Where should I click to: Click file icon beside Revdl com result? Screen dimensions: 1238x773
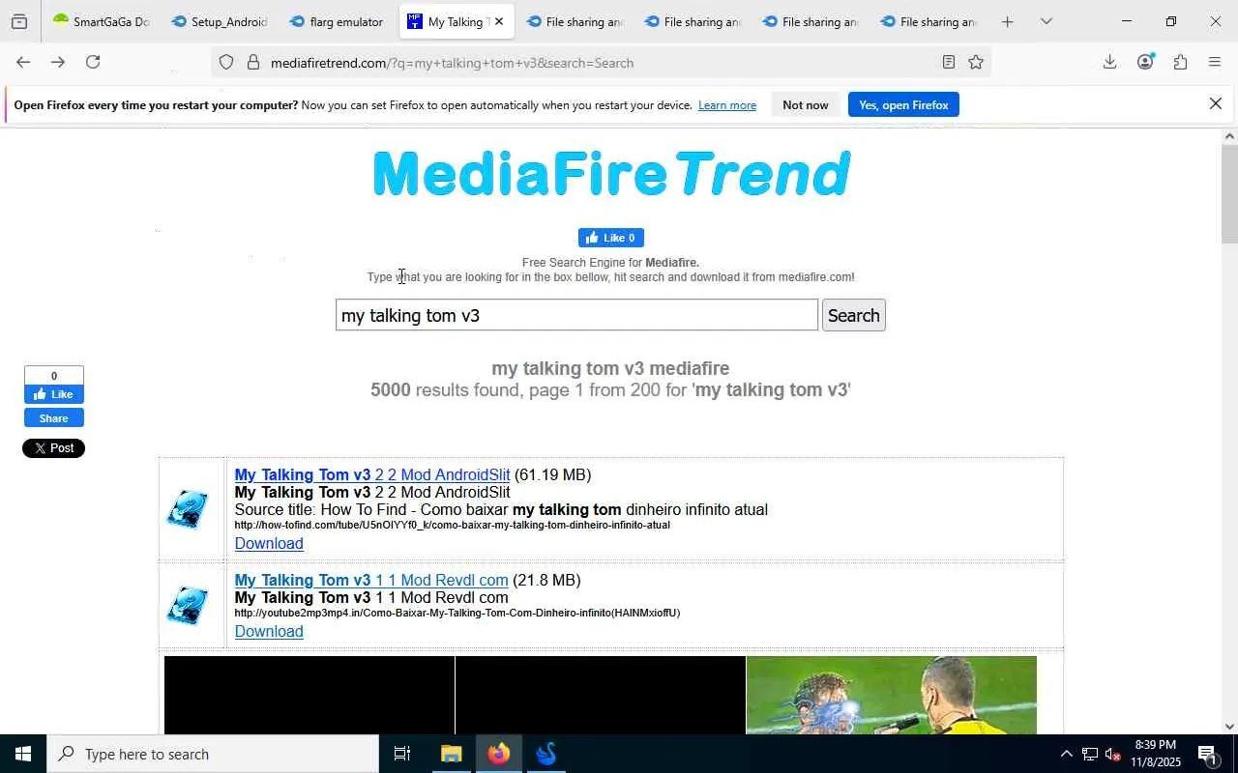(x=187, y=606)
